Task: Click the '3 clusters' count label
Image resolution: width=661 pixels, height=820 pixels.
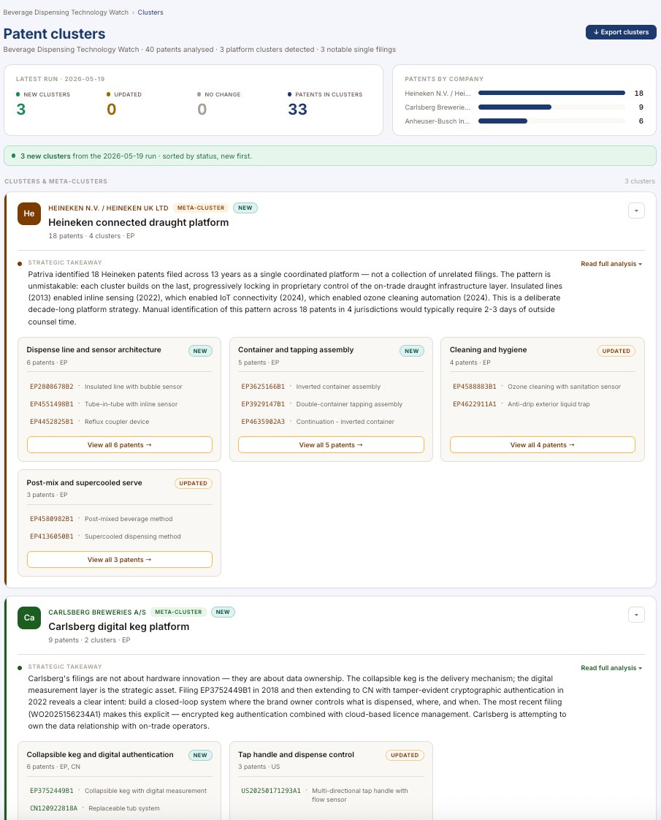Action: tap(640, 181)
